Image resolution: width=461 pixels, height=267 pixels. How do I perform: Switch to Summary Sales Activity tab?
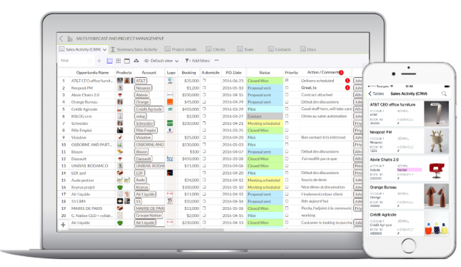(134, 50)
